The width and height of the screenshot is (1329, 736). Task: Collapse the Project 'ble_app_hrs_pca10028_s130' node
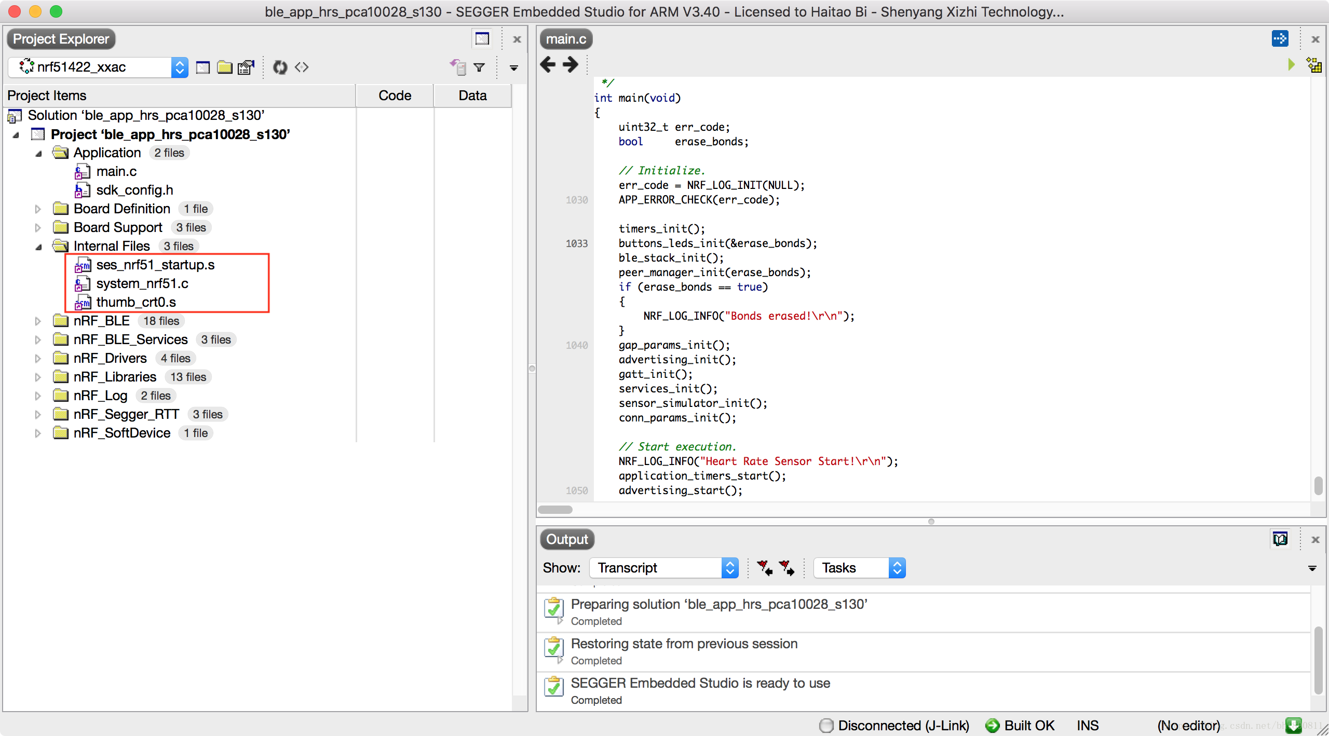click(x=16, y=135)
